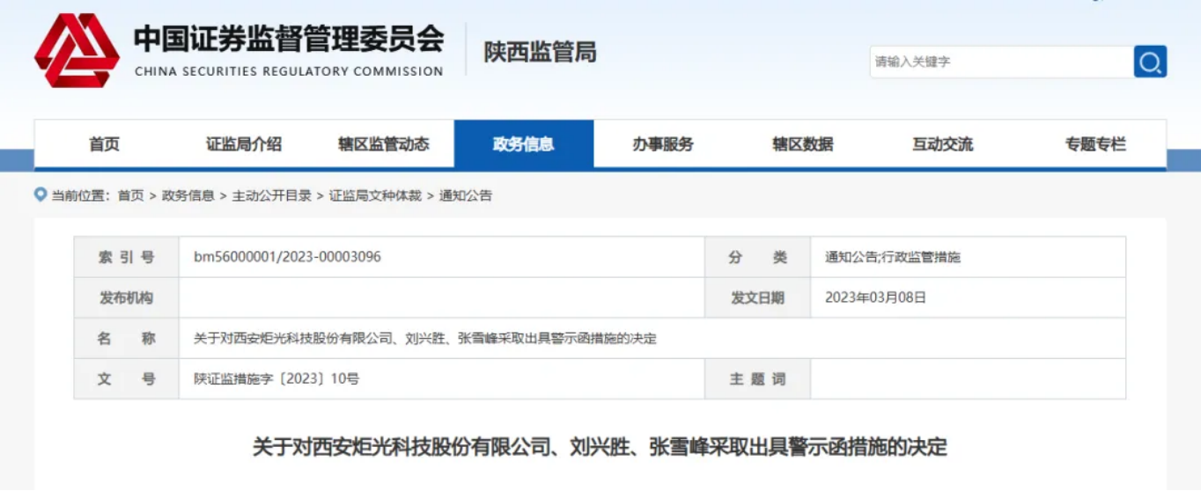Screen dimensions: 1201x491
Task: Open the 首页 navigation tab
Action: [x=104, y=144]
